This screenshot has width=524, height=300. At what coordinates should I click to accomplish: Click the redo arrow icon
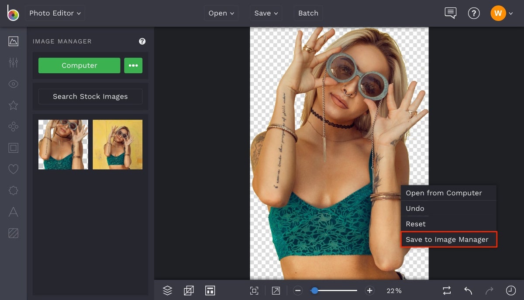489,290
